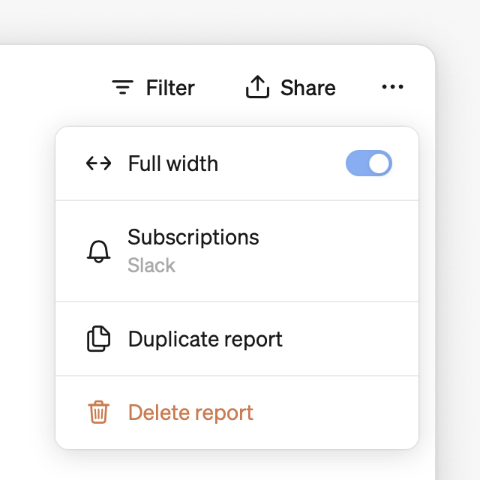Open the three-dot more options menu
Viewport: 480px width, 480px height.
pos(392,87)
